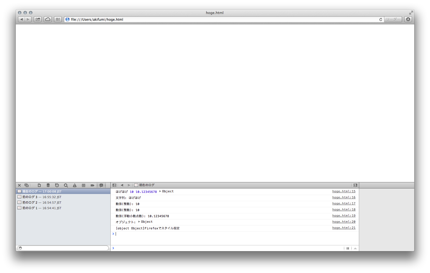Open source link hoge.html:15
The height and width of the screenshot is (273, 430).
coord(344,191)
